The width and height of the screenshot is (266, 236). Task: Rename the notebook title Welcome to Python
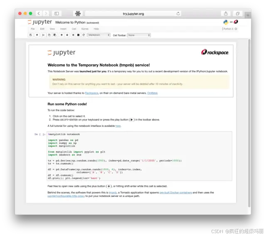[70, 23]
